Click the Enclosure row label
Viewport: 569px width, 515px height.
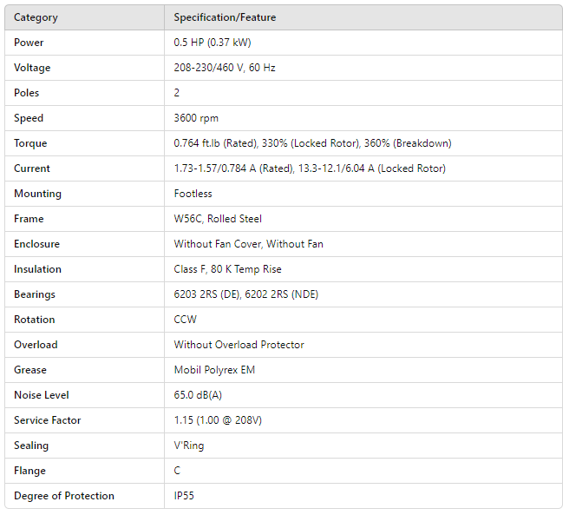point(37,244)
